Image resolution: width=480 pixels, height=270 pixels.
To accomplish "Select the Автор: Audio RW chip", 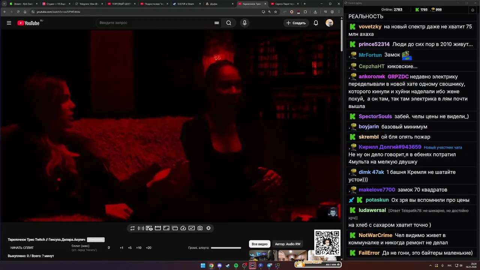I will click(x=288, y=244).
